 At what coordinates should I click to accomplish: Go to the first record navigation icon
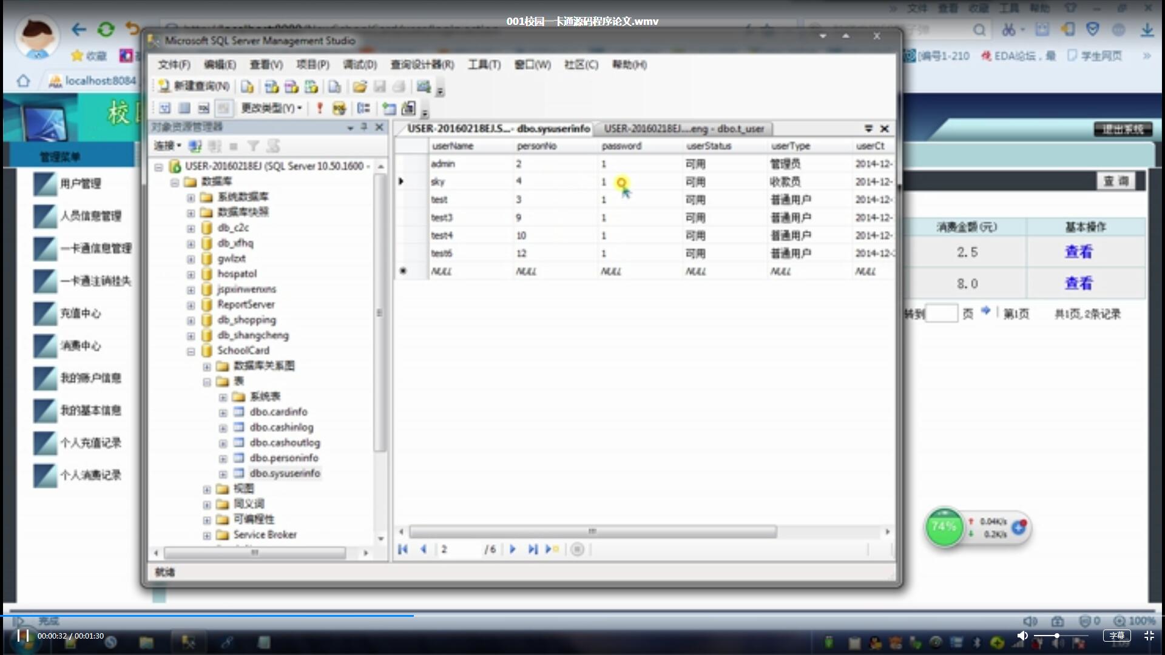point(403,549)
